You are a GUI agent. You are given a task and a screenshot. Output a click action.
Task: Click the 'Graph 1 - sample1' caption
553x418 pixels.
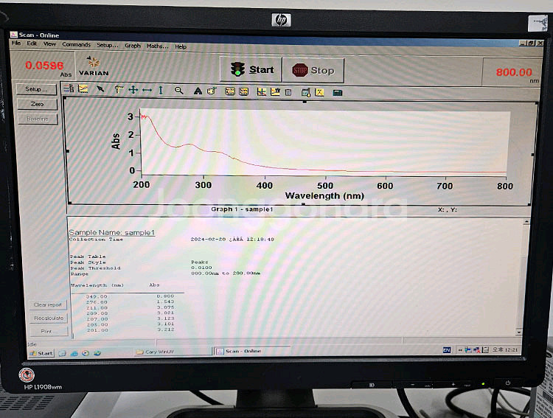(x=242, y=209)
